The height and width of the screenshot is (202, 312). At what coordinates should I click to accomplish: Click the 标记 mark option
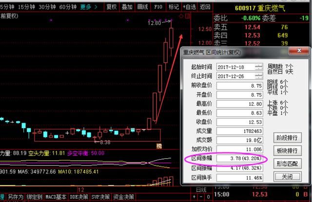click(x=174, y=7)
